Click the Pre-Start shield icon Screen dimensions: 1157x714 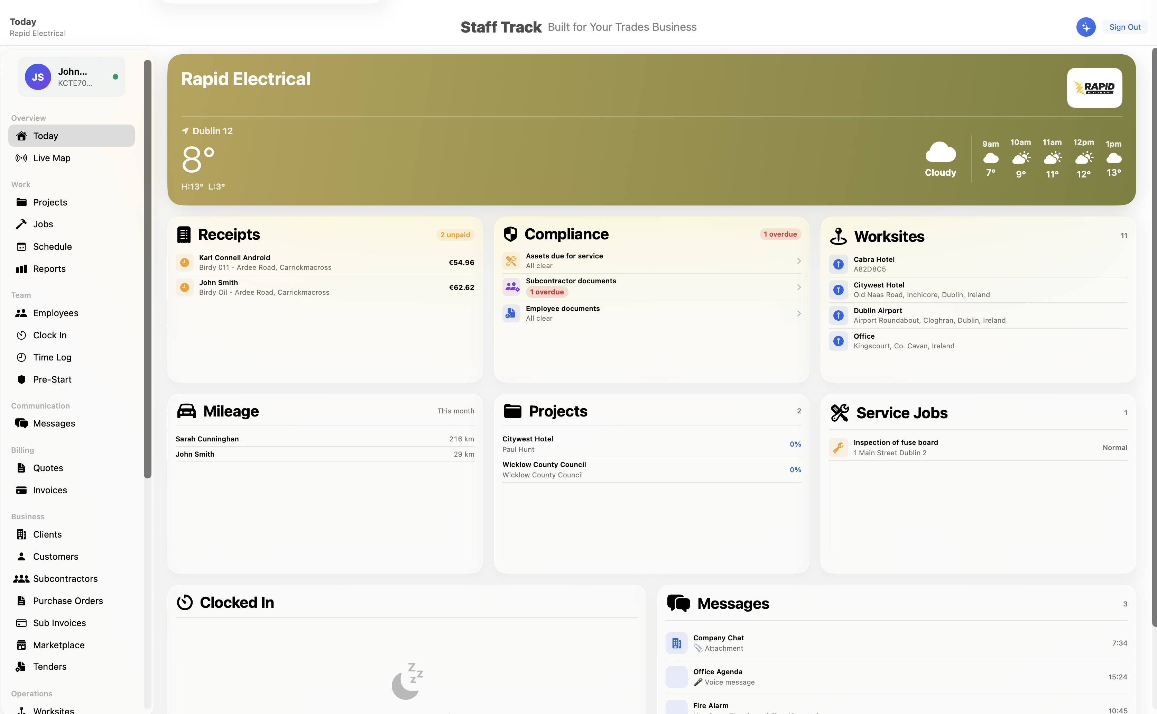[21, 380]
